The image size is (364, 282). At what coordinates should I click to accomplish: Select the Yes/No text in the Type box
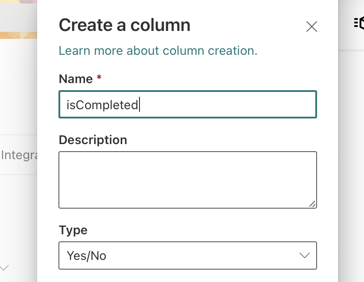point(86,255)
